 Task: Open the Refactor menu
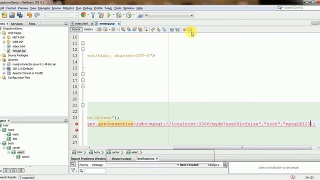click(x=68, y=8)
